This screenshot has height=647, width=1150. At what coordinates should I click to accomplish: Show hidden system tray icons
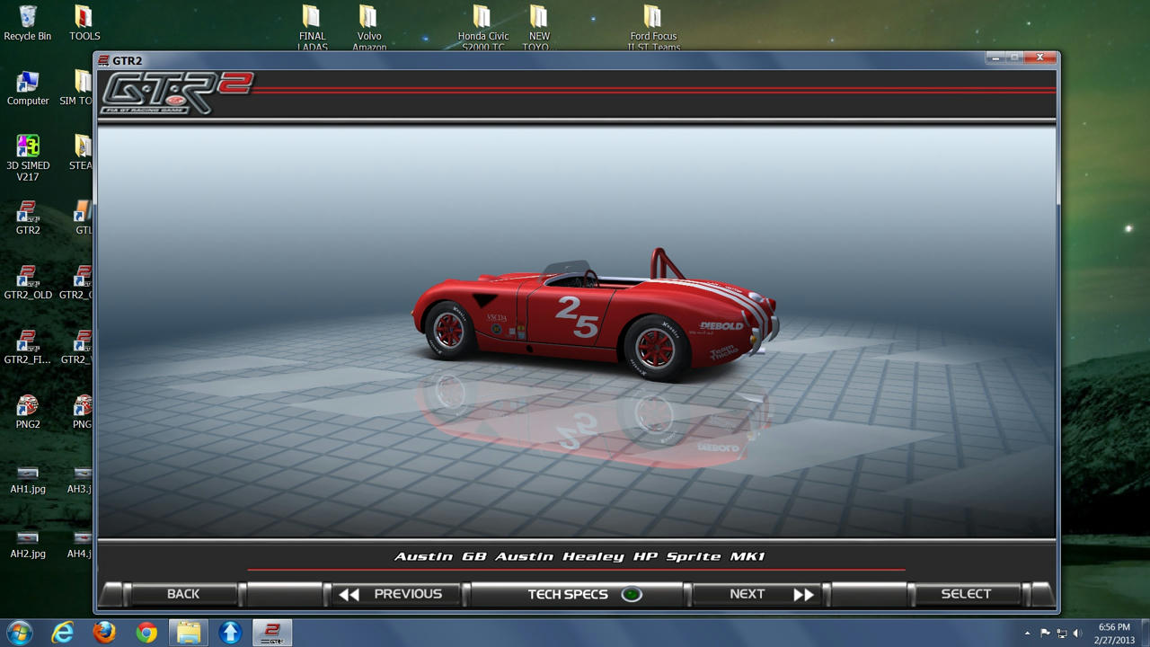(x=1027, y=634)
